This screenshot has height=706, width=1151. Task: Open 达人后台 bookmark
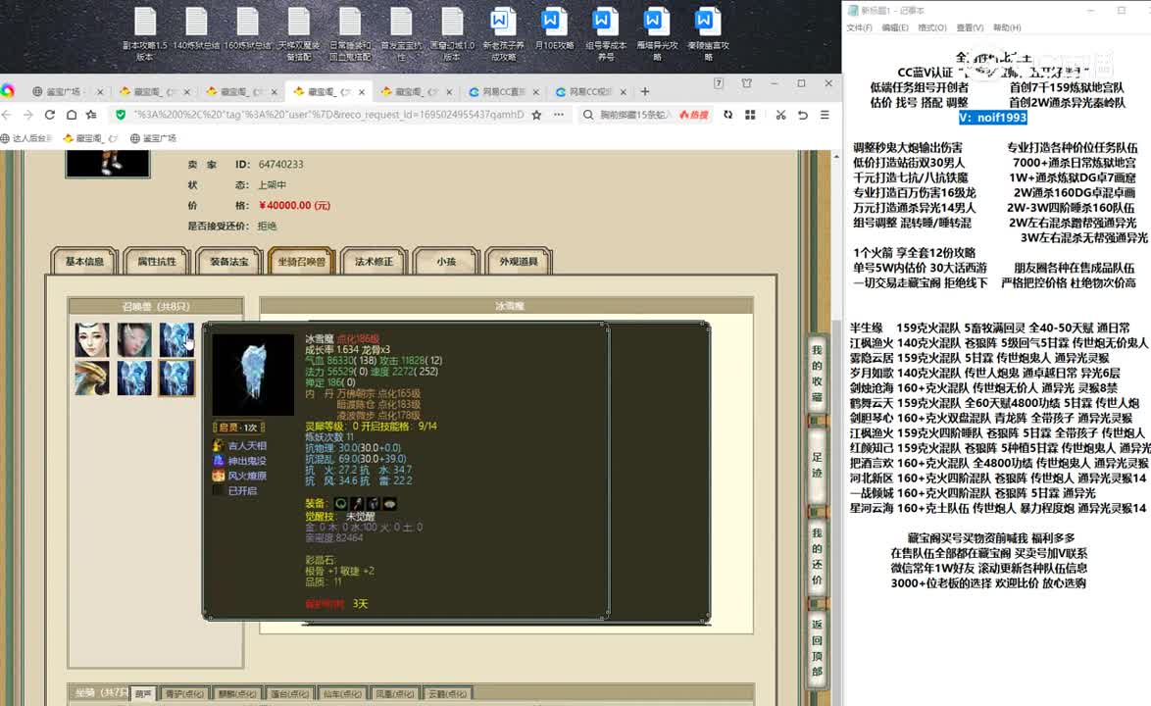pos(27,138)
